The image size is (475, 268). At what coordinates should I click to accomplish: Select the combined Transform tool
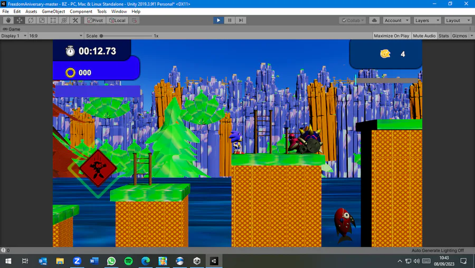click(64, 20)
